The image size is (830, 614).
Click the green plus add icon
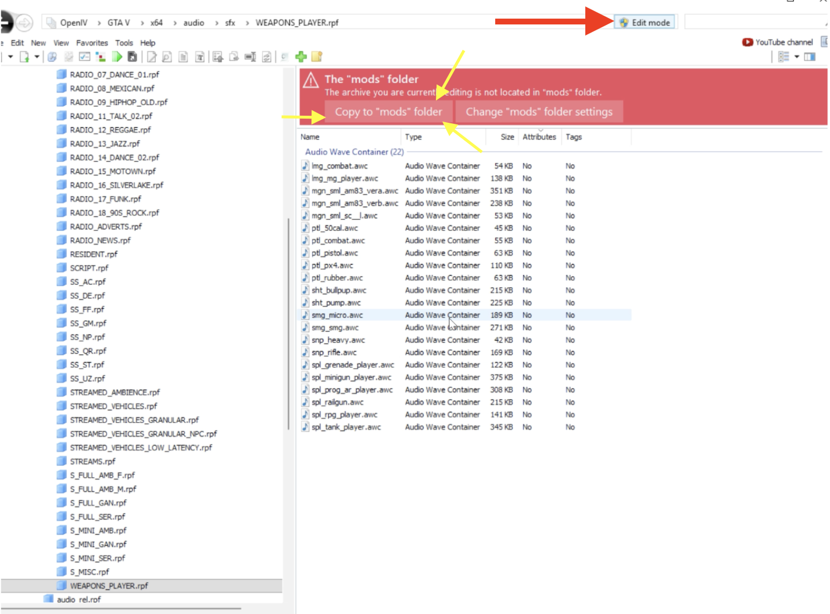click(301, 56)
